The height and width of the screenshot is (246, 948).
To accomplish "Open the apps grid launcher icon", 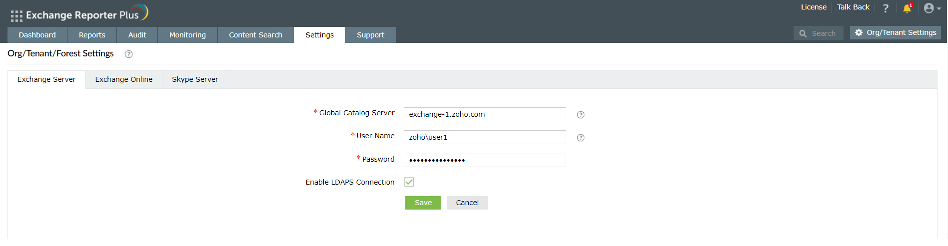I will 16,16.
